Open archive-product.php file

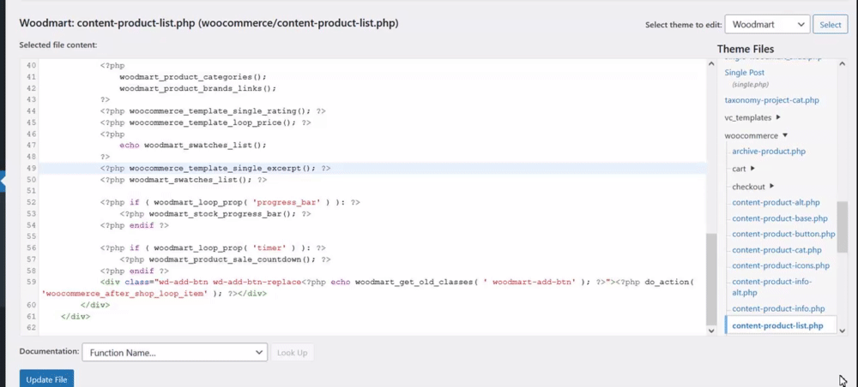click(x=769, y=152)
